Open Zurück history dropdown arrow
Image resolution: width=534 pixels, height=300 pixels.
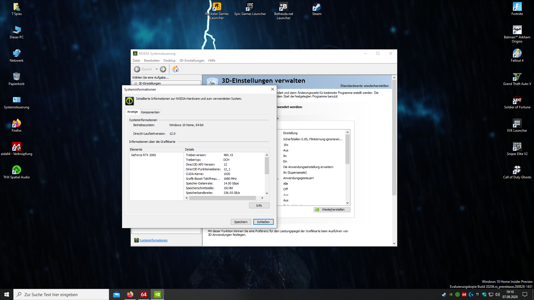(x=157, y=69)
